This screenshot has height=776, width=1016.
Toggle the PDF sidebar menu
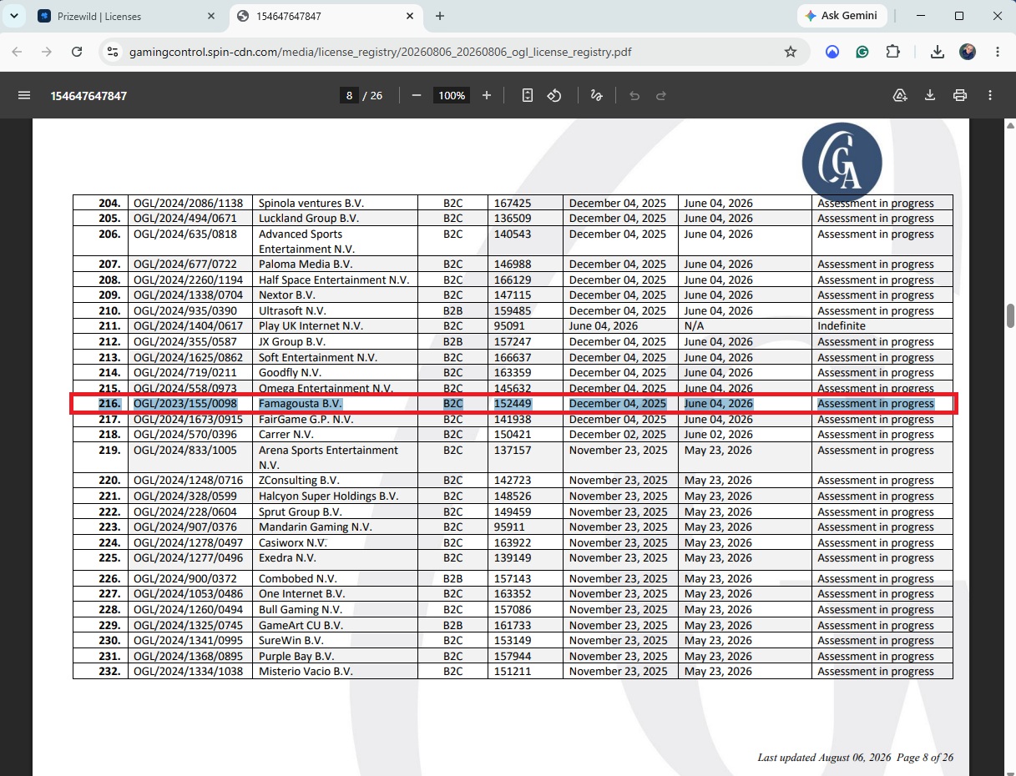point(24,95)
